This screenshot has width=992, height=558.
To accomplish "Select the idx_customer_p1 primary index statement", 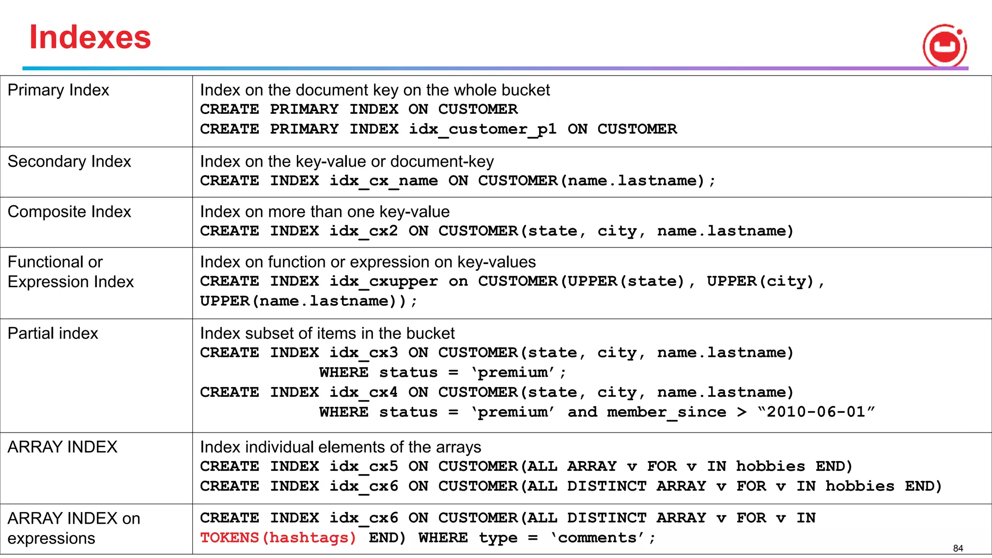I will pyautogui.click(x=438, y=129).
